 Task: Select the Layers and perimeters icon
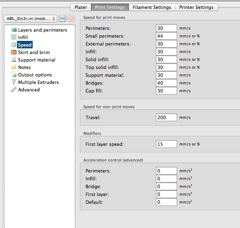(x=14, y=30)
